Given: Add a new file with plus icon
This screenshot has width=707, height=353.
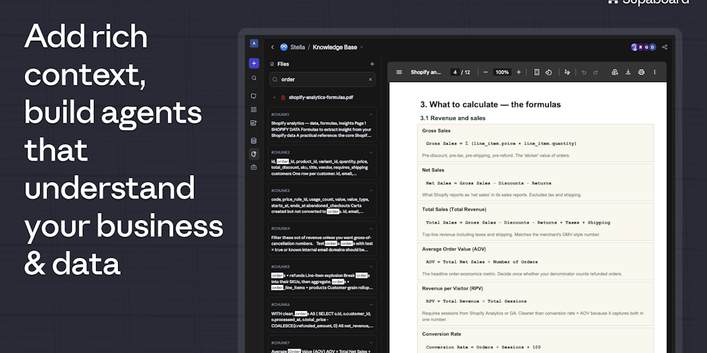Looking at the screenshot, I should click(372, 64).
